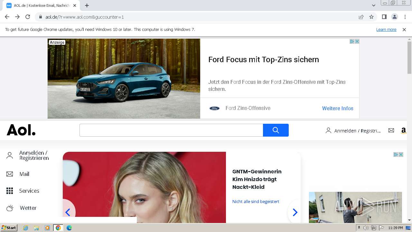412x232 pixels.
Task: Launch Microsoft Edge from taskbar
Action: coord(69,228)
